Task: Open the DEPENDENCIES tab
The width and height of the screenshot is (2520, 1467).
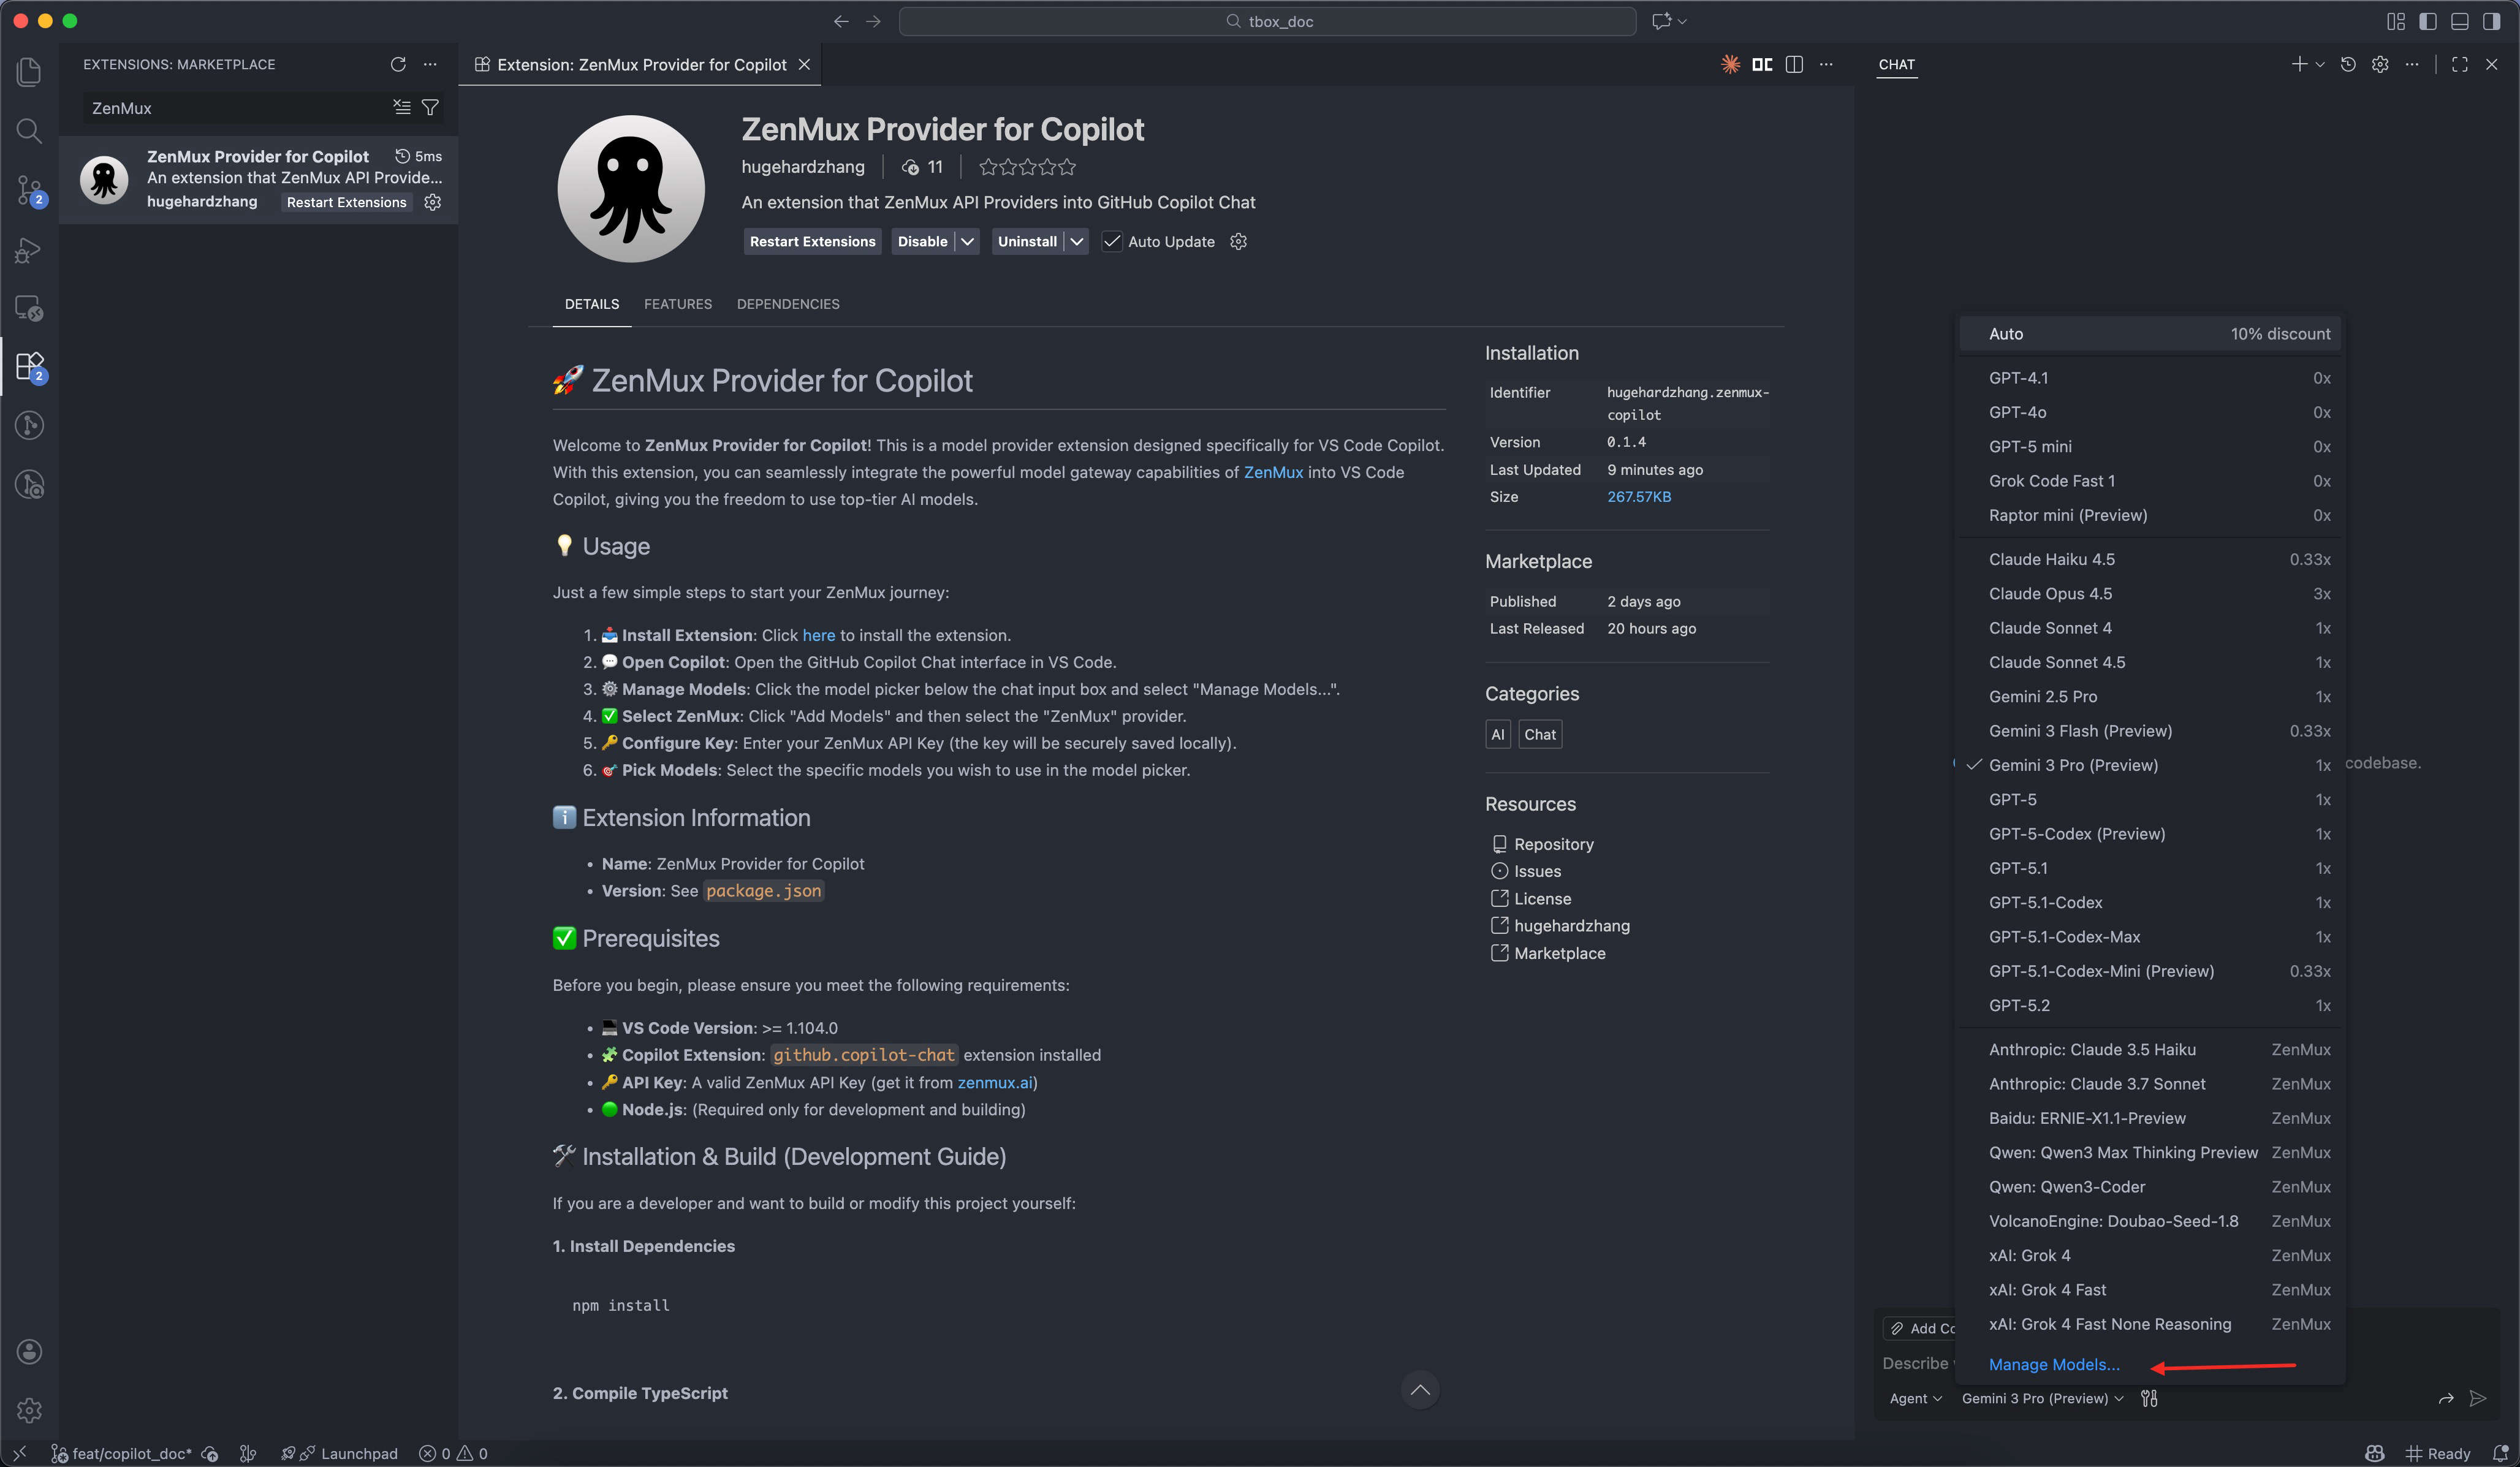Action: click(x=788, y=304)
